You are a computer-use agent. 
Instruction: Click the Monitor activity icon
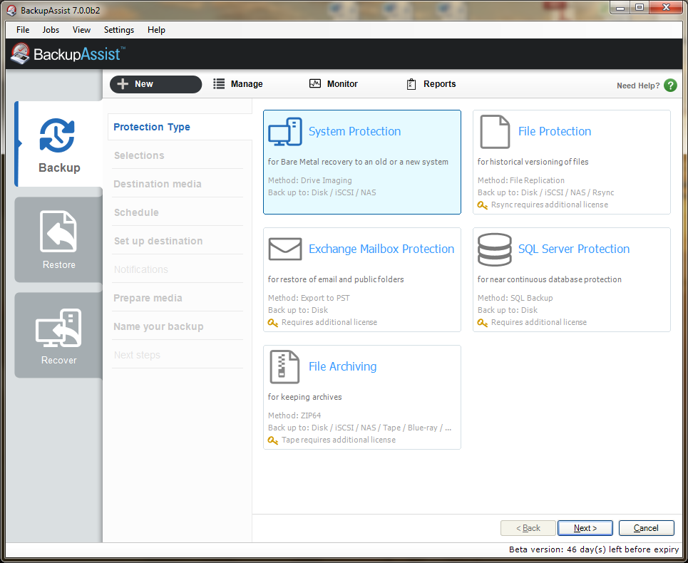coord(315,84)
